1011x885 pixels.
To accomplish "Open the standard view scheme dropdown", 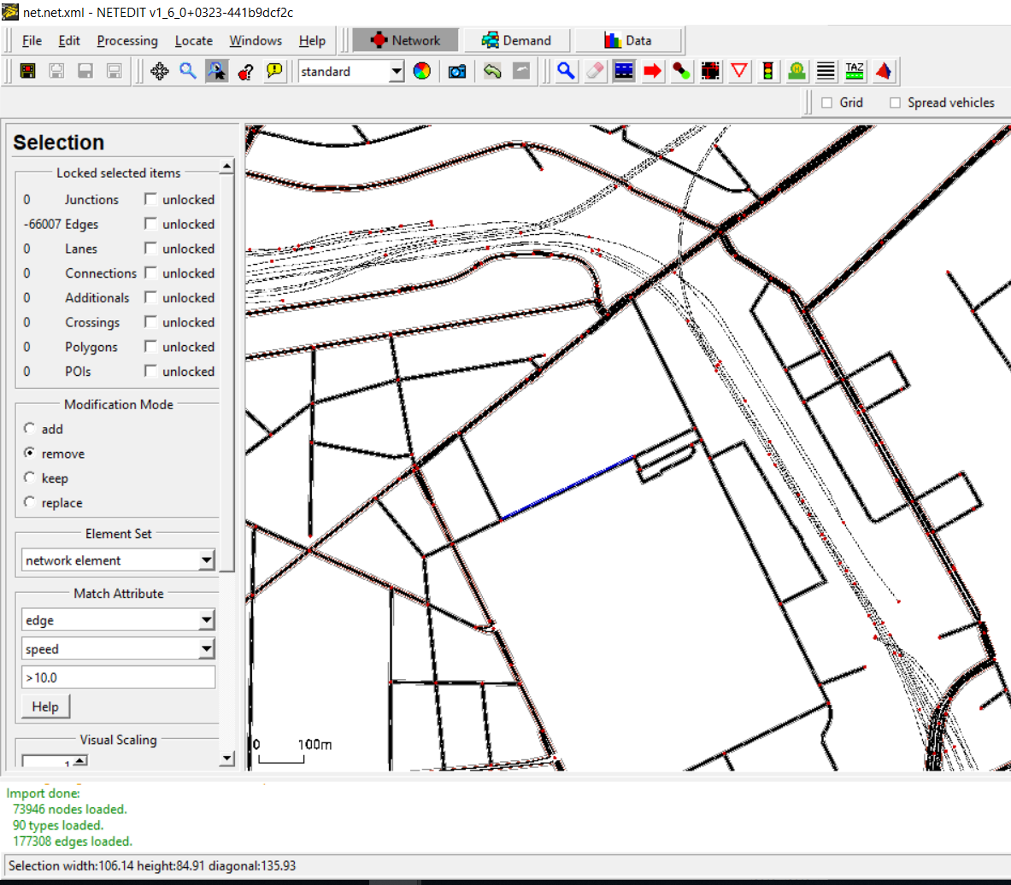I will coord(397,71).
